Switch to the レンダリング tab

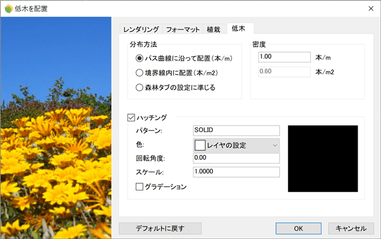(141, 29)
